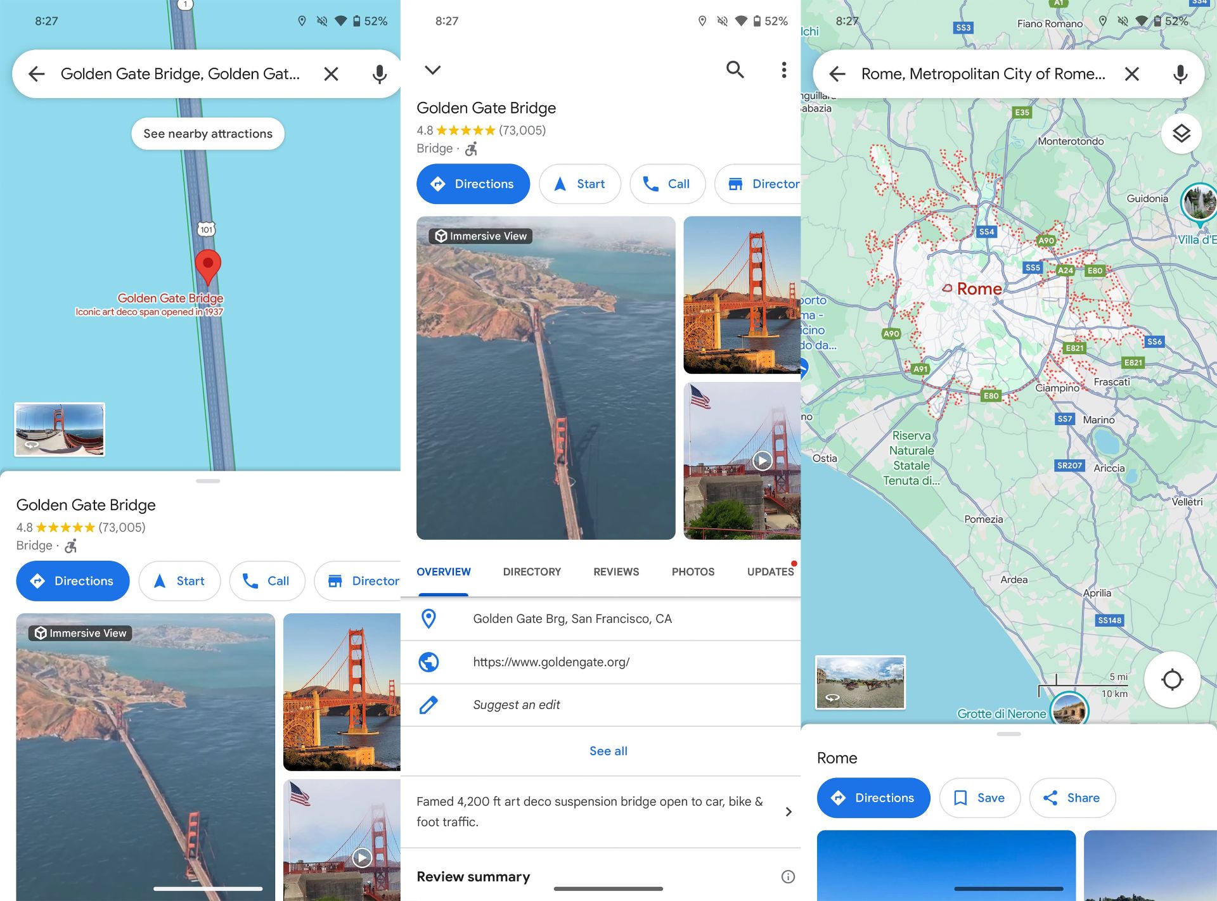The width and height of the screenshot is (1217, 901).
Task: Switch to the REVIEWS tab
Action: coord(616,572)
